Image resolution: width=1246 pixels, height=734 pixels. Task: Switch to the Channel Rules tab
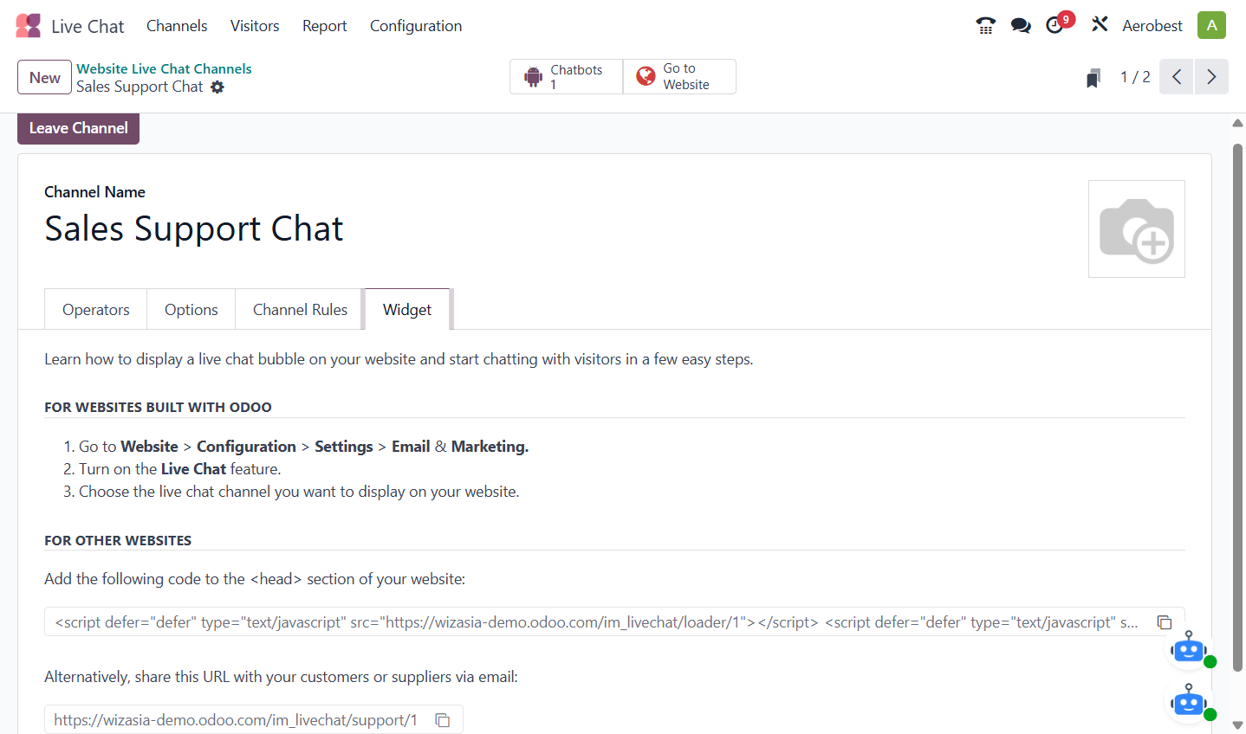[300, 310]
